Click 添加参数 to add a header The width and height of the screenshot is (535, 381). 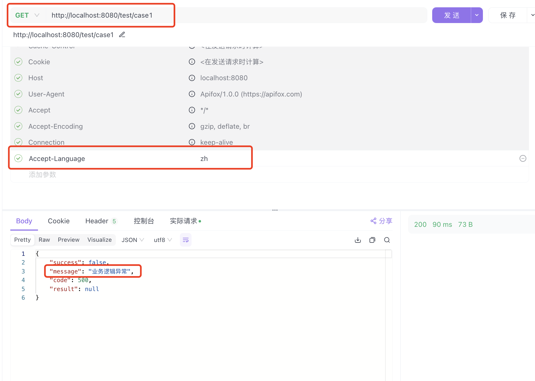click(x=42, y=175)
